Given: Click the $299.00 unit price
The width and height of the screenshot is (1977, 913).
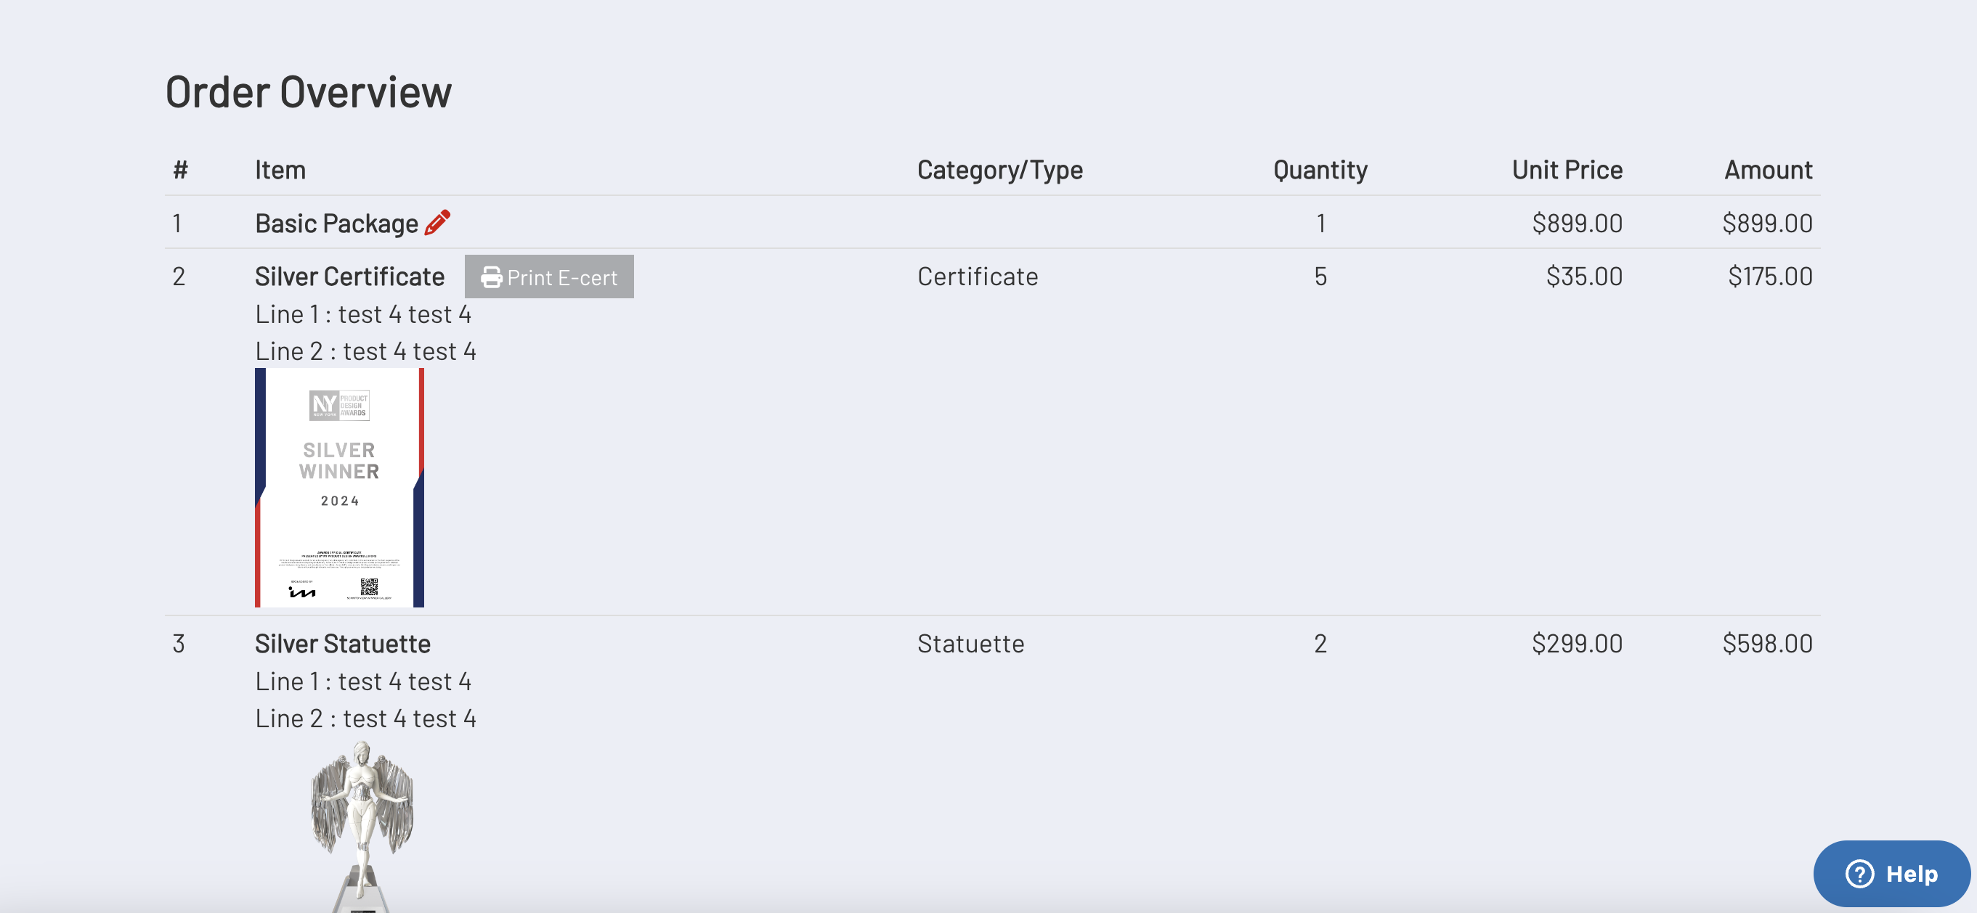Looking at the screenshot, I should coord(1577,643).
